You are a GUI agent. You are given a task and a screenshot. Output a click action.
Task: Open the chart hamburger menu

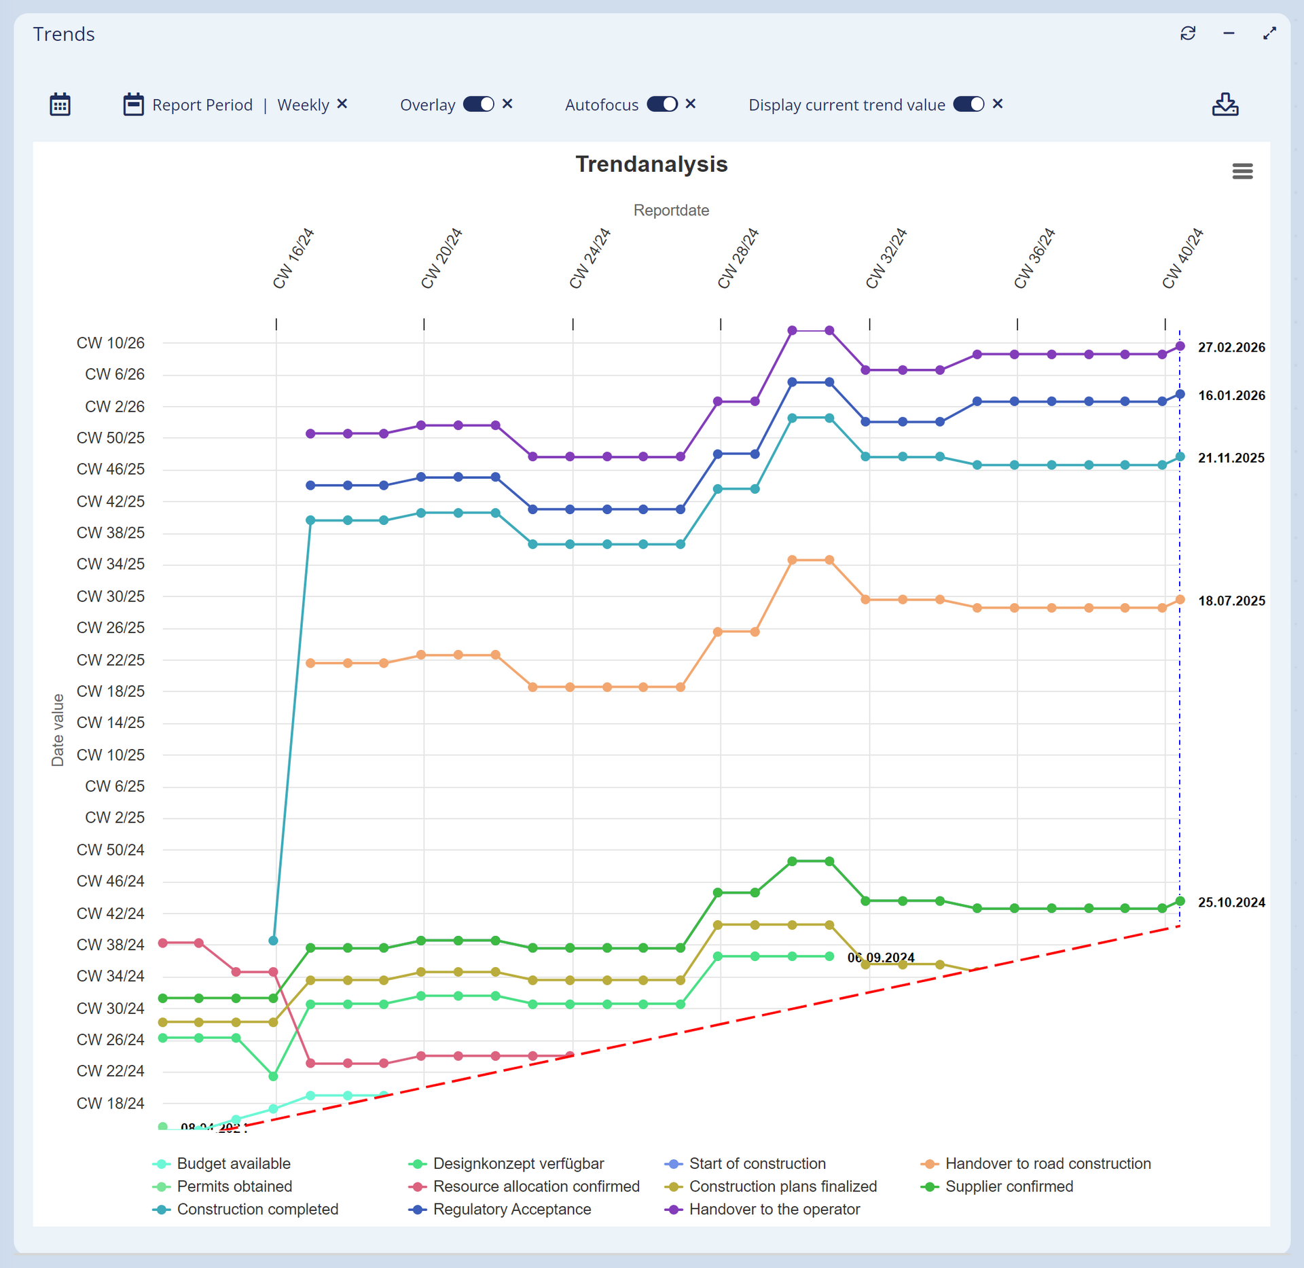(1242, 171)
